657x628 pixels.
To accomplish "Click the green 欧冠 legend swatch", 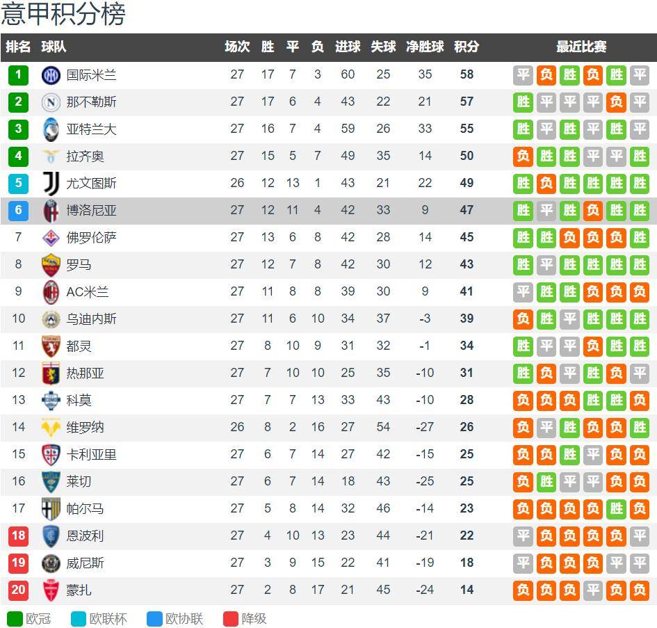I will 15,618.
